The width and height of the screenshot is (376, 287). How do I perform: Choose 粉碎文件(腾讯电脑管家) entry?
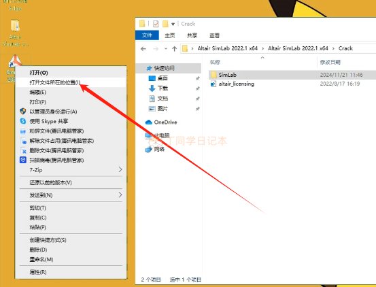[71, 131]
